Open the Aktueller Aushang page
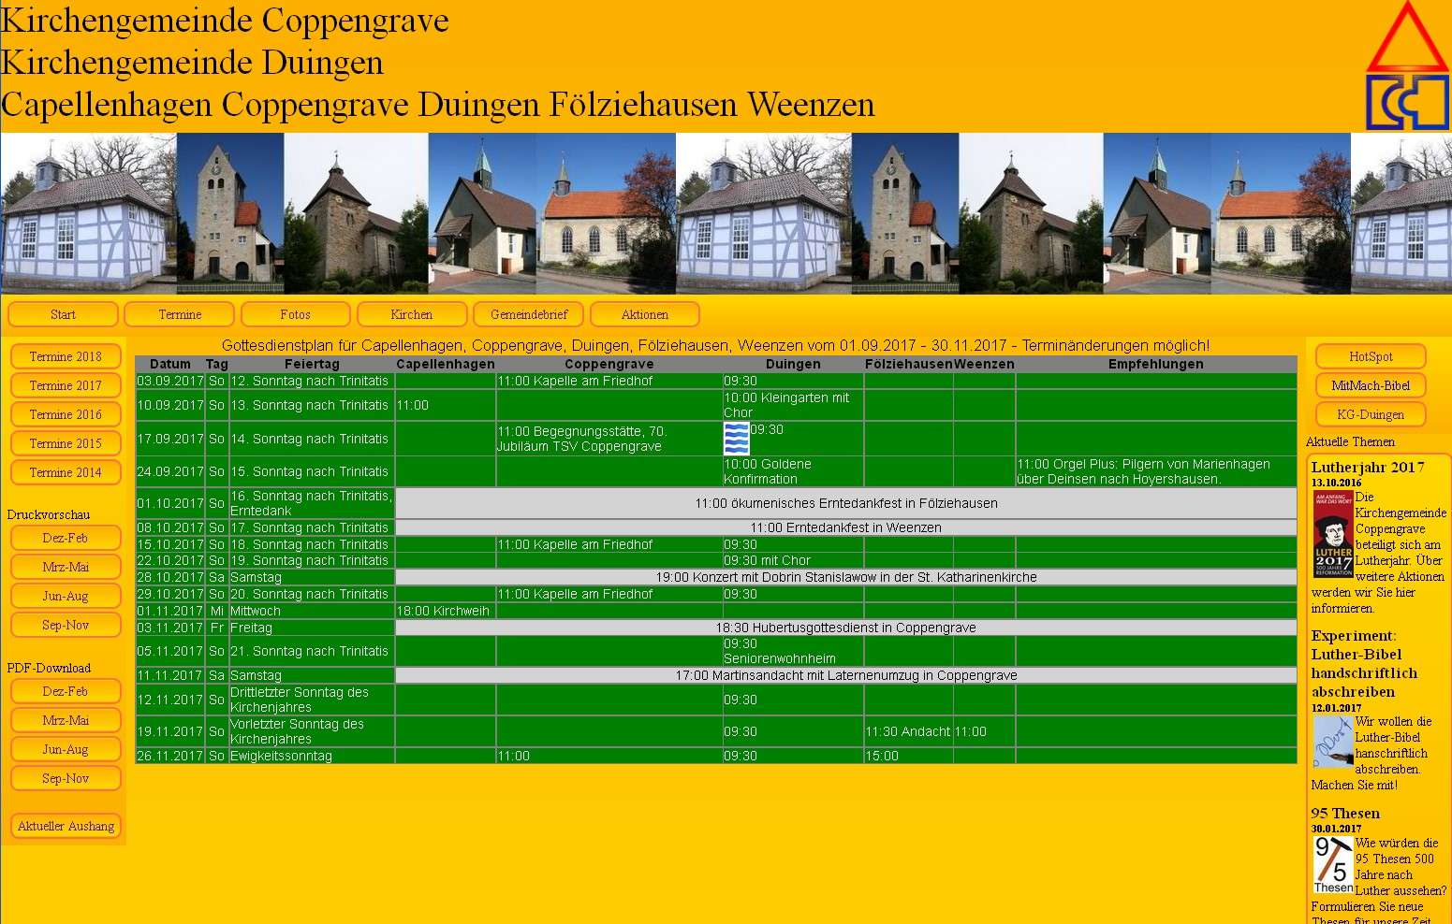 pyautogui.click(x=66, y=826)
